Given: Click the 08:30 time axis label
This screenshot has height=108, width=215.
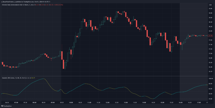Looking at the screenshot, I should click(44, 102).
